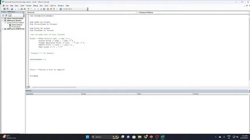Select Sheet1 (Sheet1) in project tree
250x140 pixels.
[x=17, y=25]
